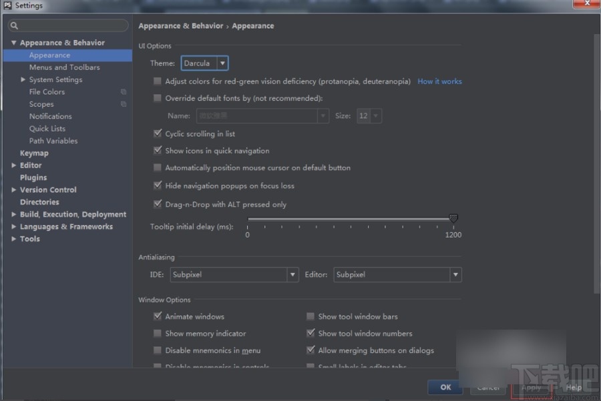The height and width of the screenshot is (401, 601).
Task: Click the search magnifier icon in sidebar
Action: point(14,26)
